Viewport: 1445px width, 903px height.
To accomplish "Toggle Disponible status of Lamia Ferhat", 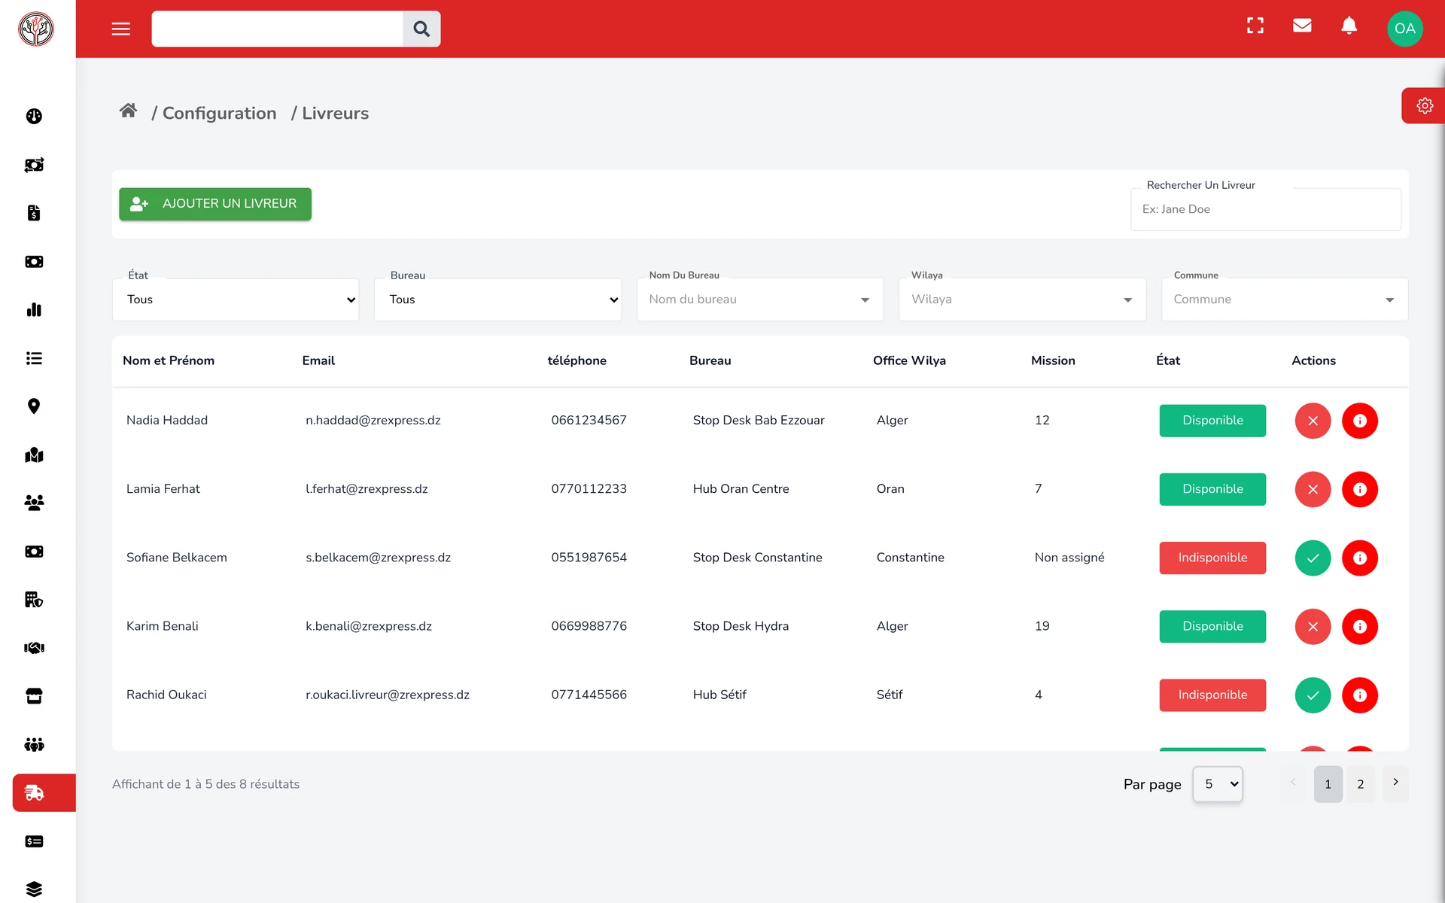I will tap(1212, 489).
